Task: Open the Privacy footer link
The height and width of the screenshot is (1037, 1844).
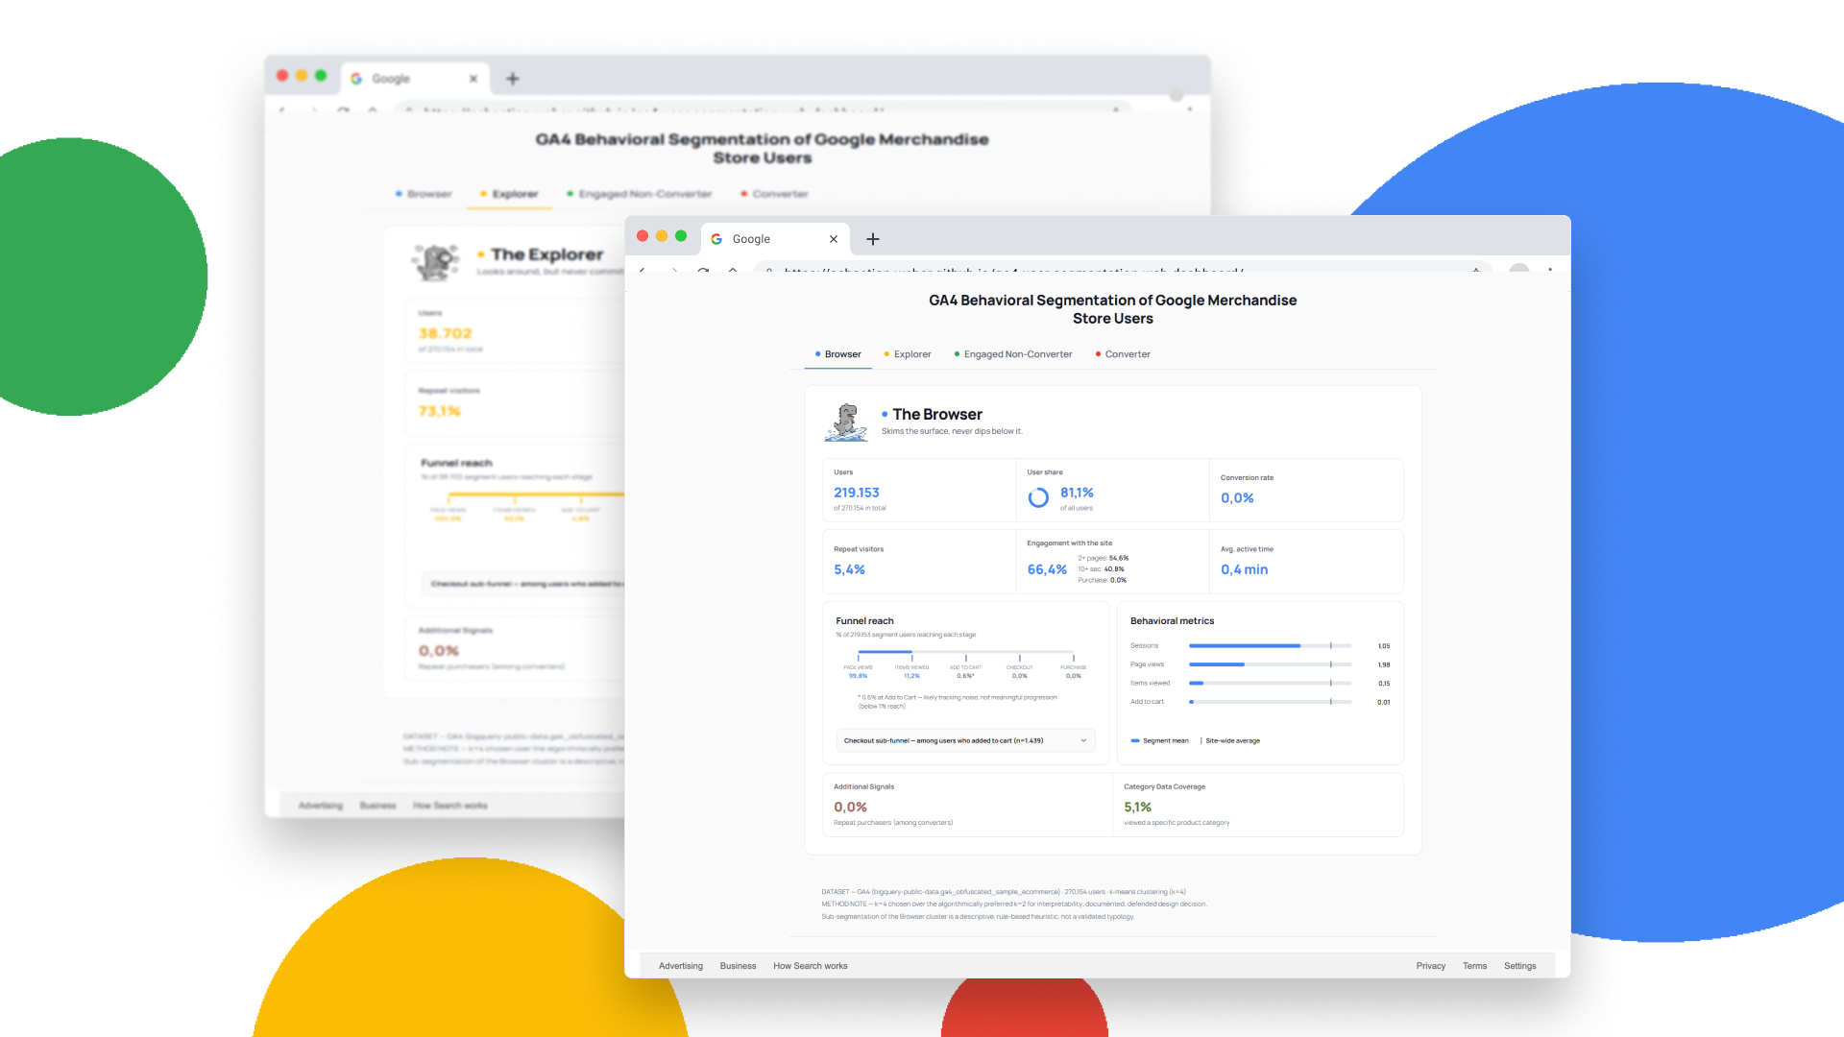Action: [x=1430, y=966]
